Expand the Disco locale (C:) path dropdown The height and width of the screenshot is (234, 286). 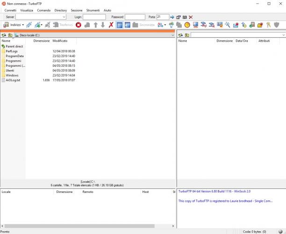(x=173, y=35)
